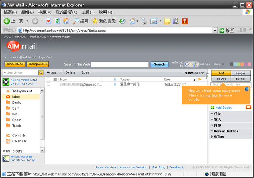Click the attachment paperclip column header

(115, 79)
